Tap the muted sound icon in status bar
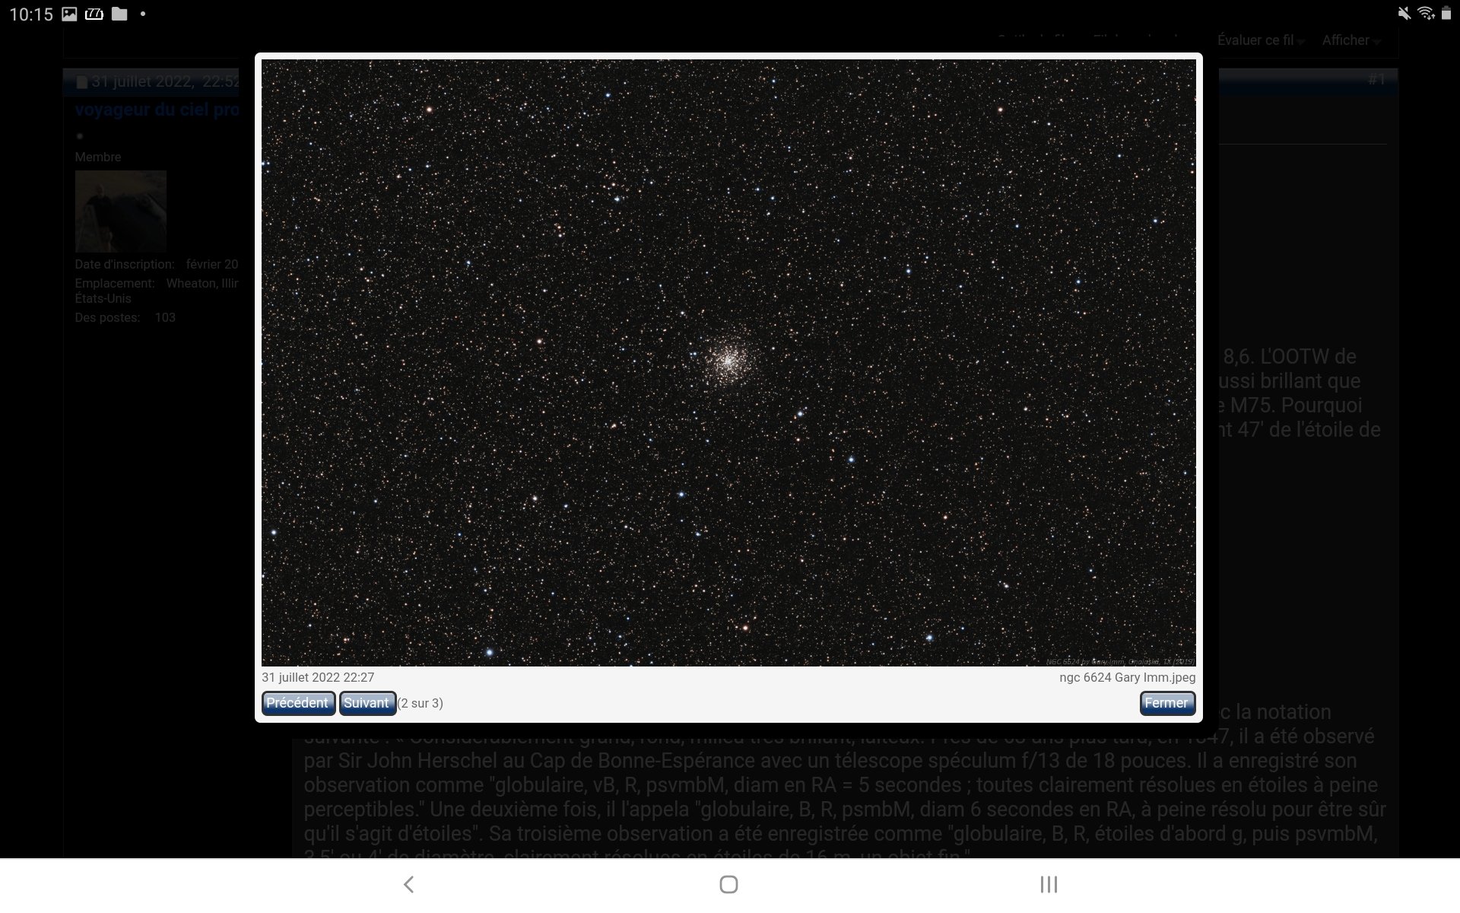 1404,14
